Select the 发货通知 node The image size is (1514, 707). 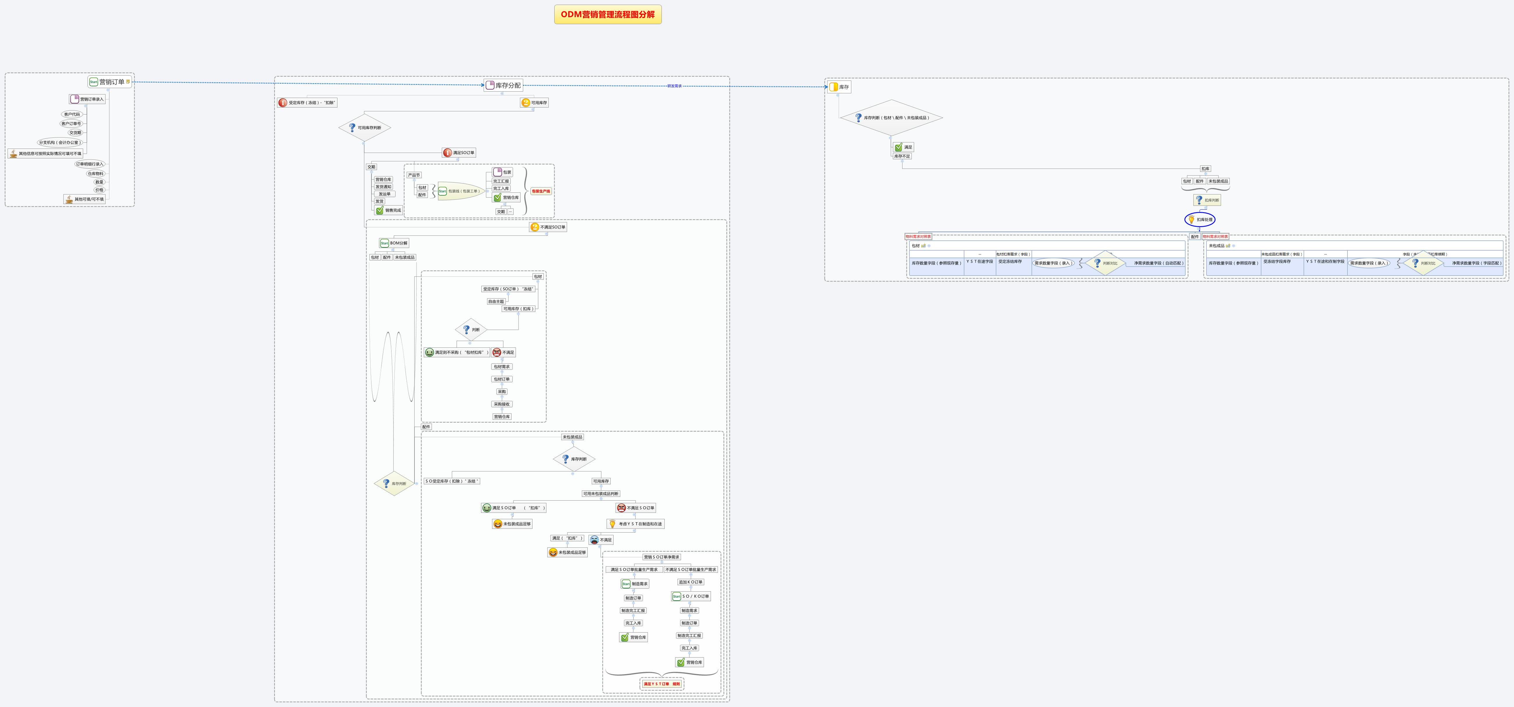pos(383,187)
